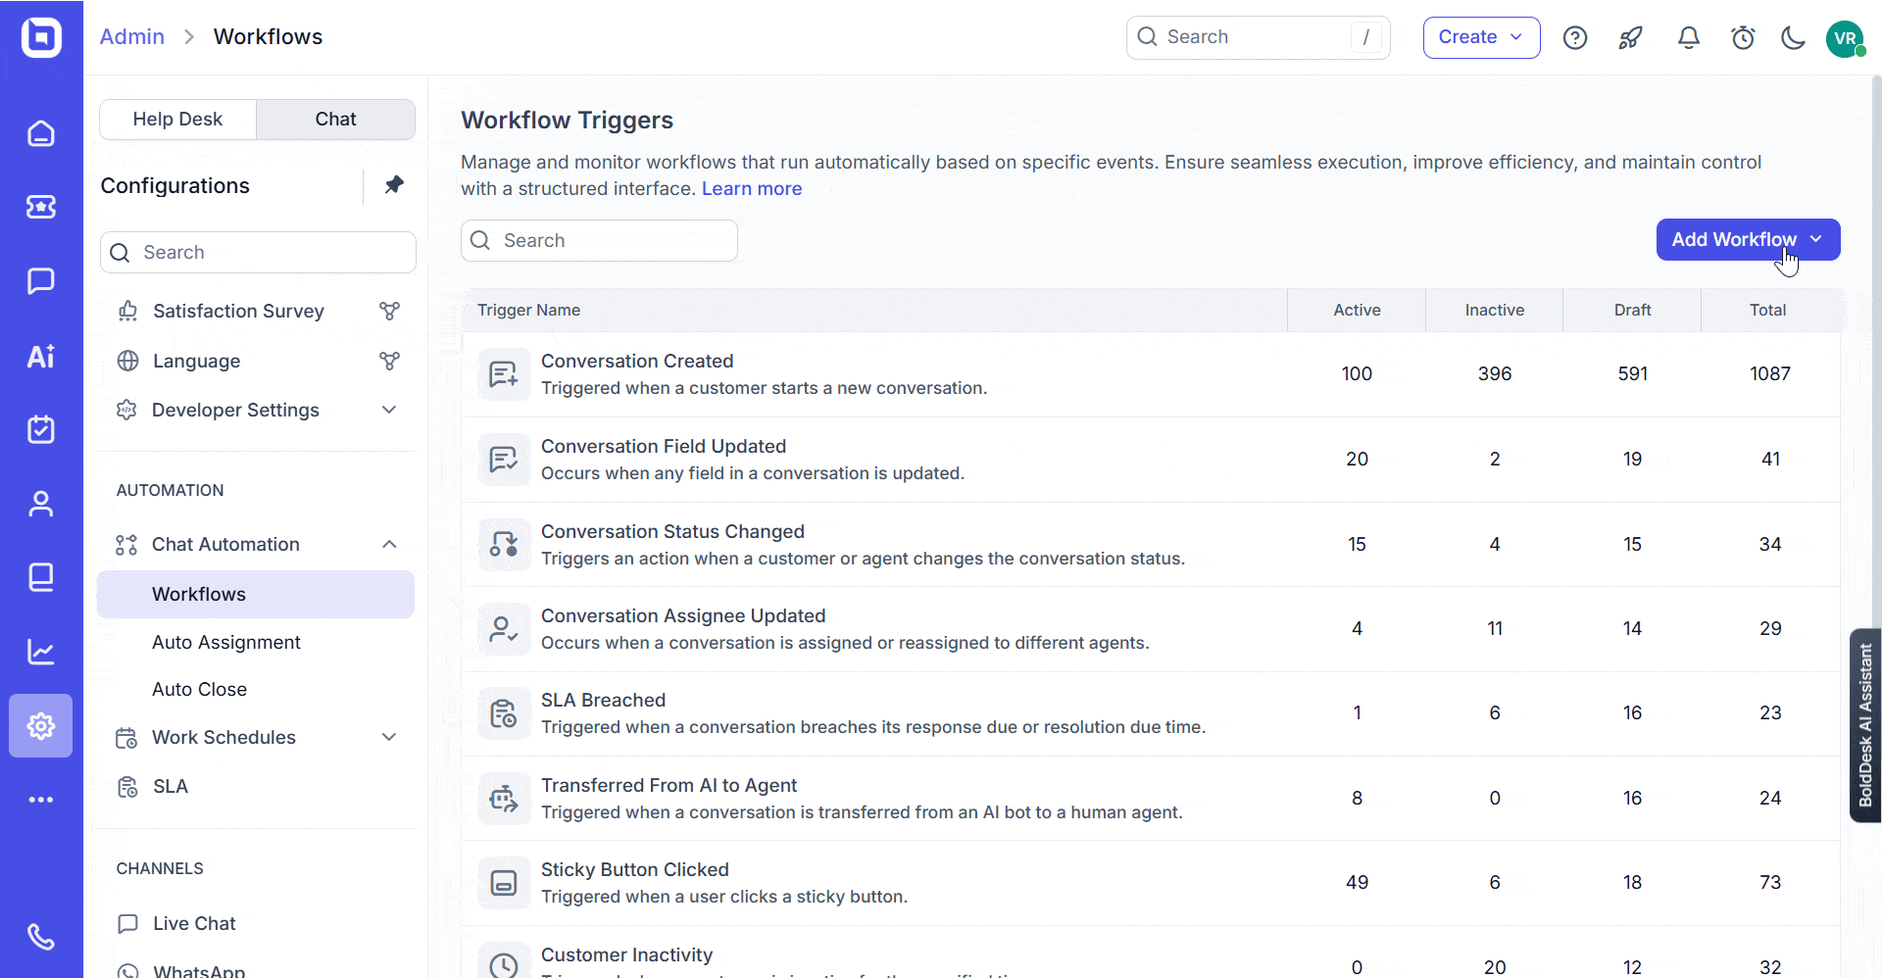Click the Learn more link
This screenshot has width=1882, height=978.
752,188
